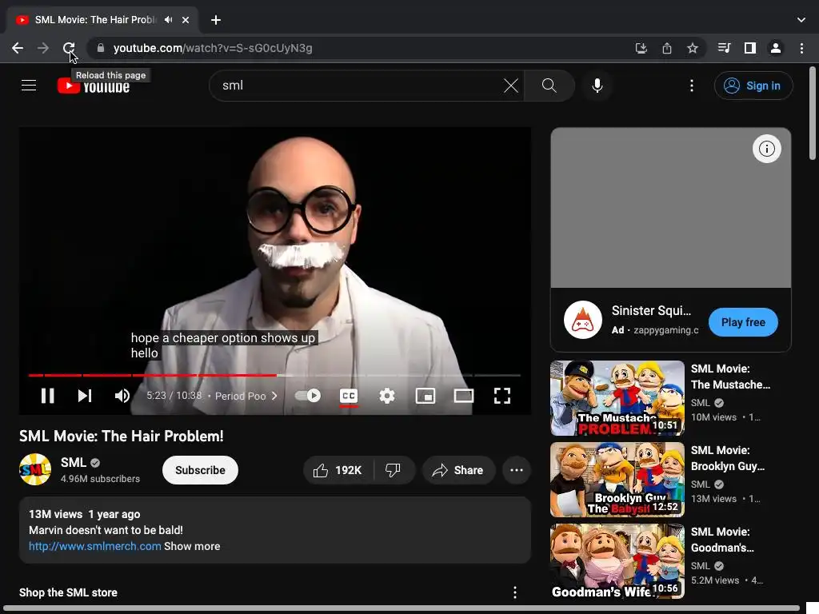Subscribe to the SML channel

click(x=200, y=470)
